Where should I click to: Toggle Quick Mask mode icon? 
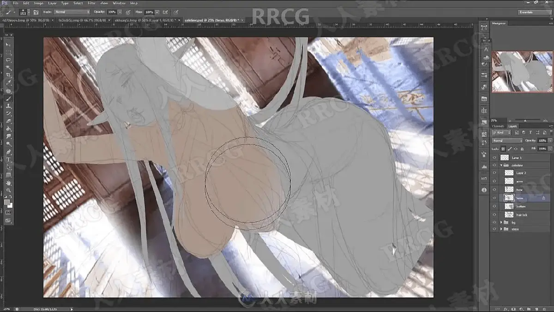[x=8, y=213]
